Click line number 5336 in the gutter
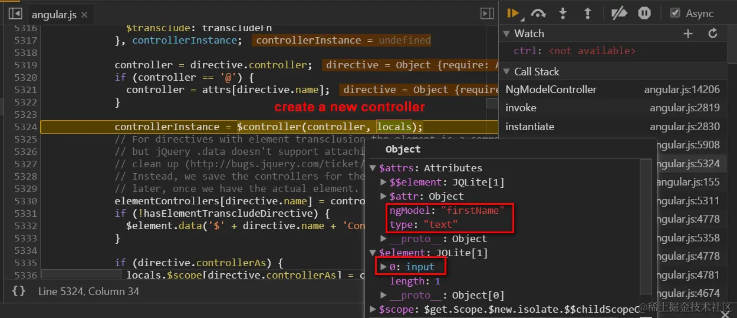The image size is (737, 318). click(25, 275)
